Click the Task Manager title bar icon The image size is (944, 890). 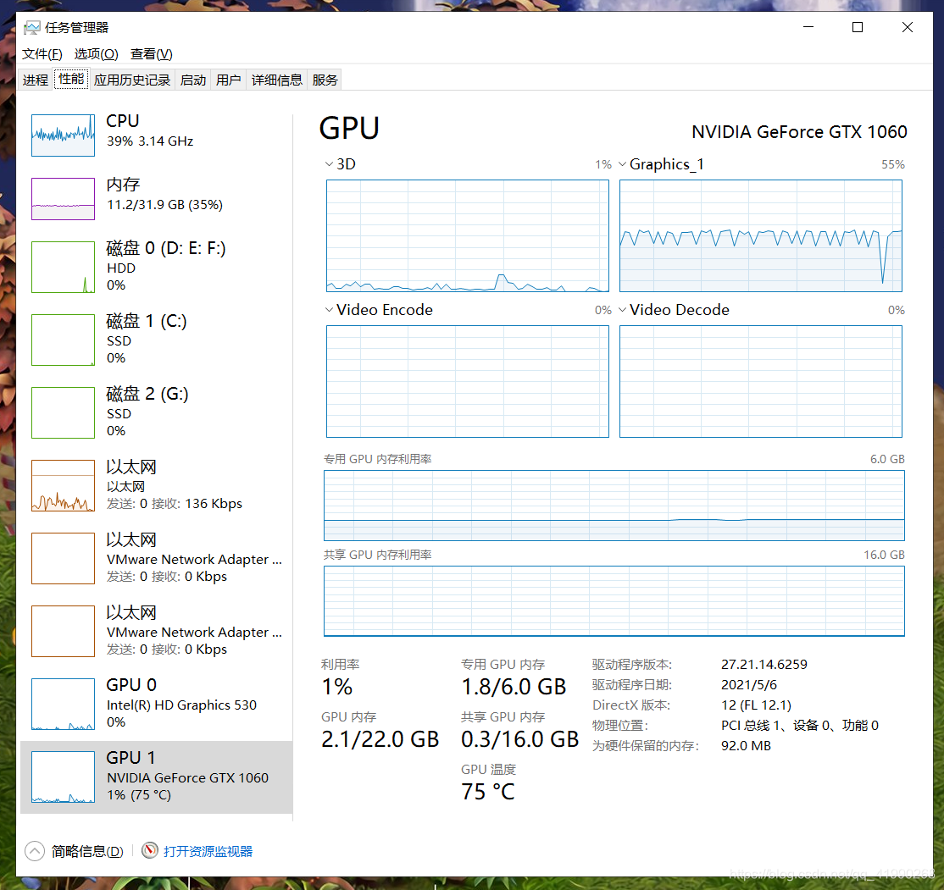coord(32,28)
